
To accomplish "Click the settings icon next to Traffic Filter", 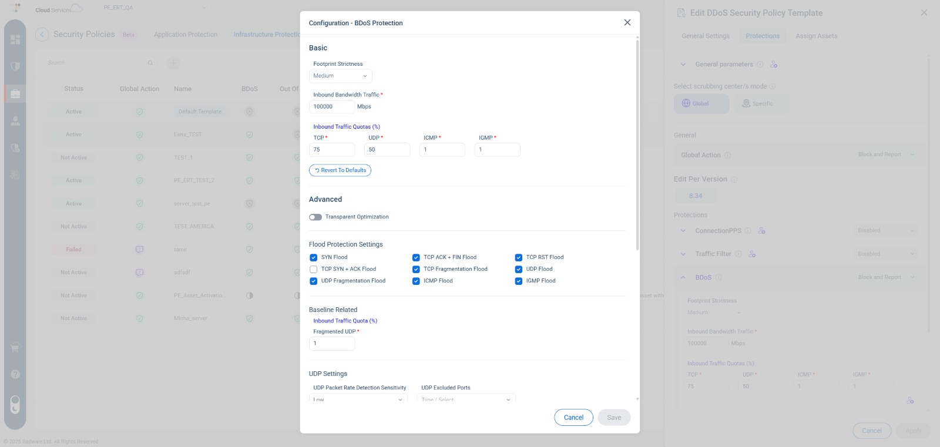I will coord(752,254).
